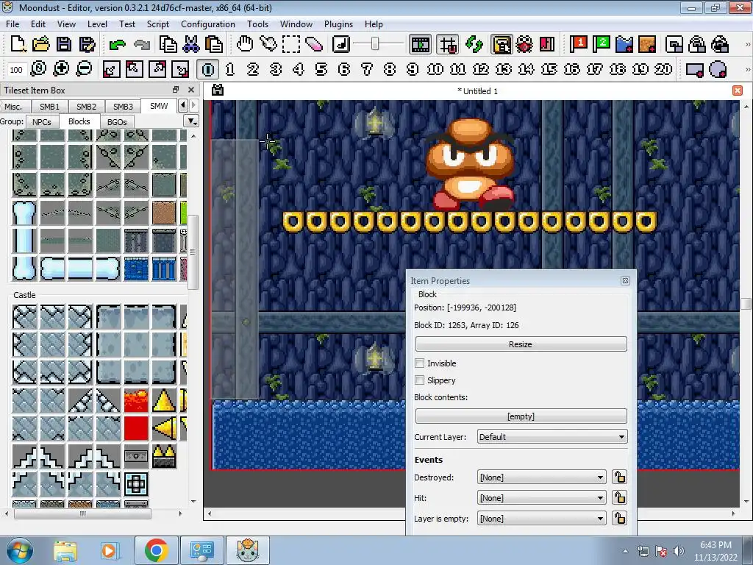Switch to the Misc. tileset tab
753x565 pixels.
(x=13, y=107)
